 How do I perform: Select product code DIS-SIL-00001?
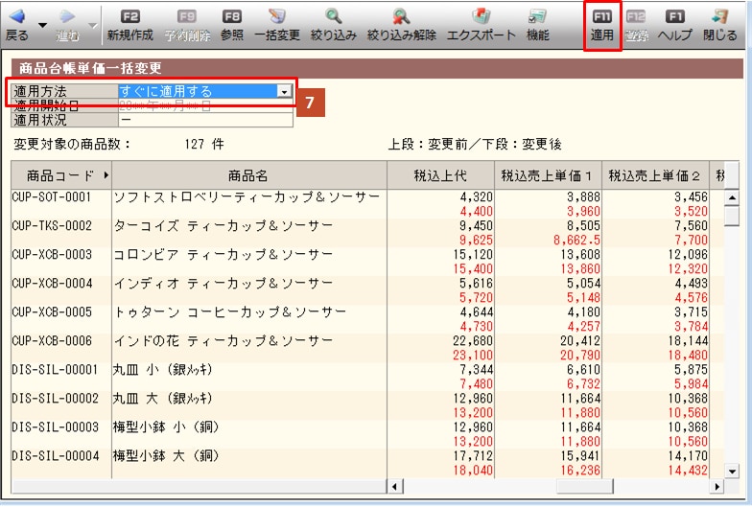(x=56, y=370)
